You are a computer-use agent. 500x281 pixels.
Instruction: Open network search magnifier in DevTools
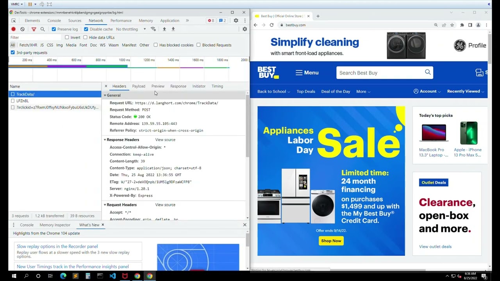pos(43,29)
